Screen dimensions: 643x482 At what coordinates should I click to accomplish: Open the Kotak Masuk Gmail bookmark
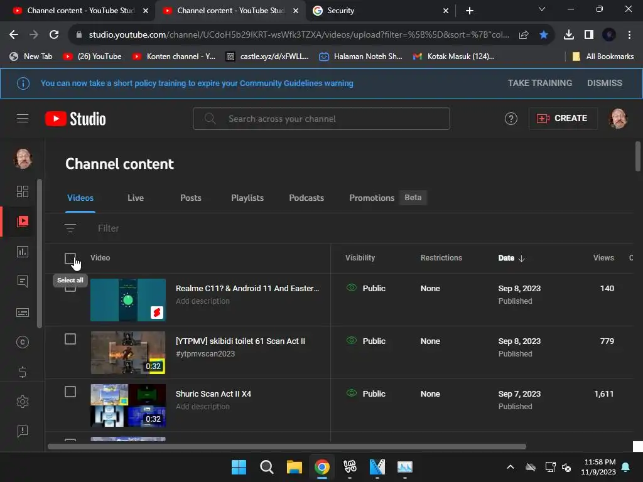coord(454,56)
